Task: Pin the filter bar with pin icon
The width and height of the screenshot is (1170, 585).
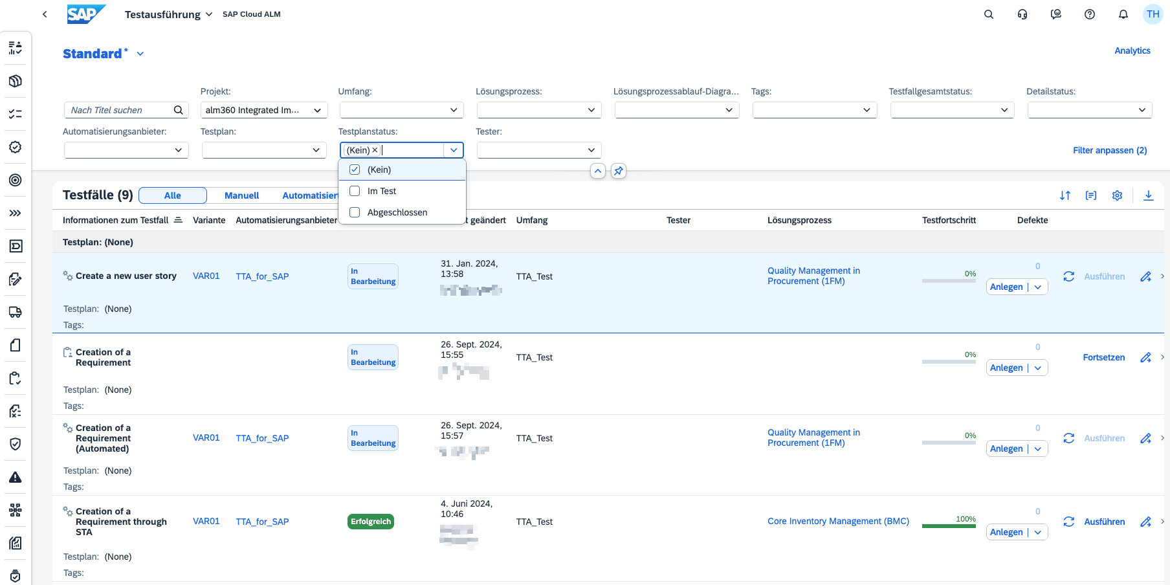Action: pos(619,171)
